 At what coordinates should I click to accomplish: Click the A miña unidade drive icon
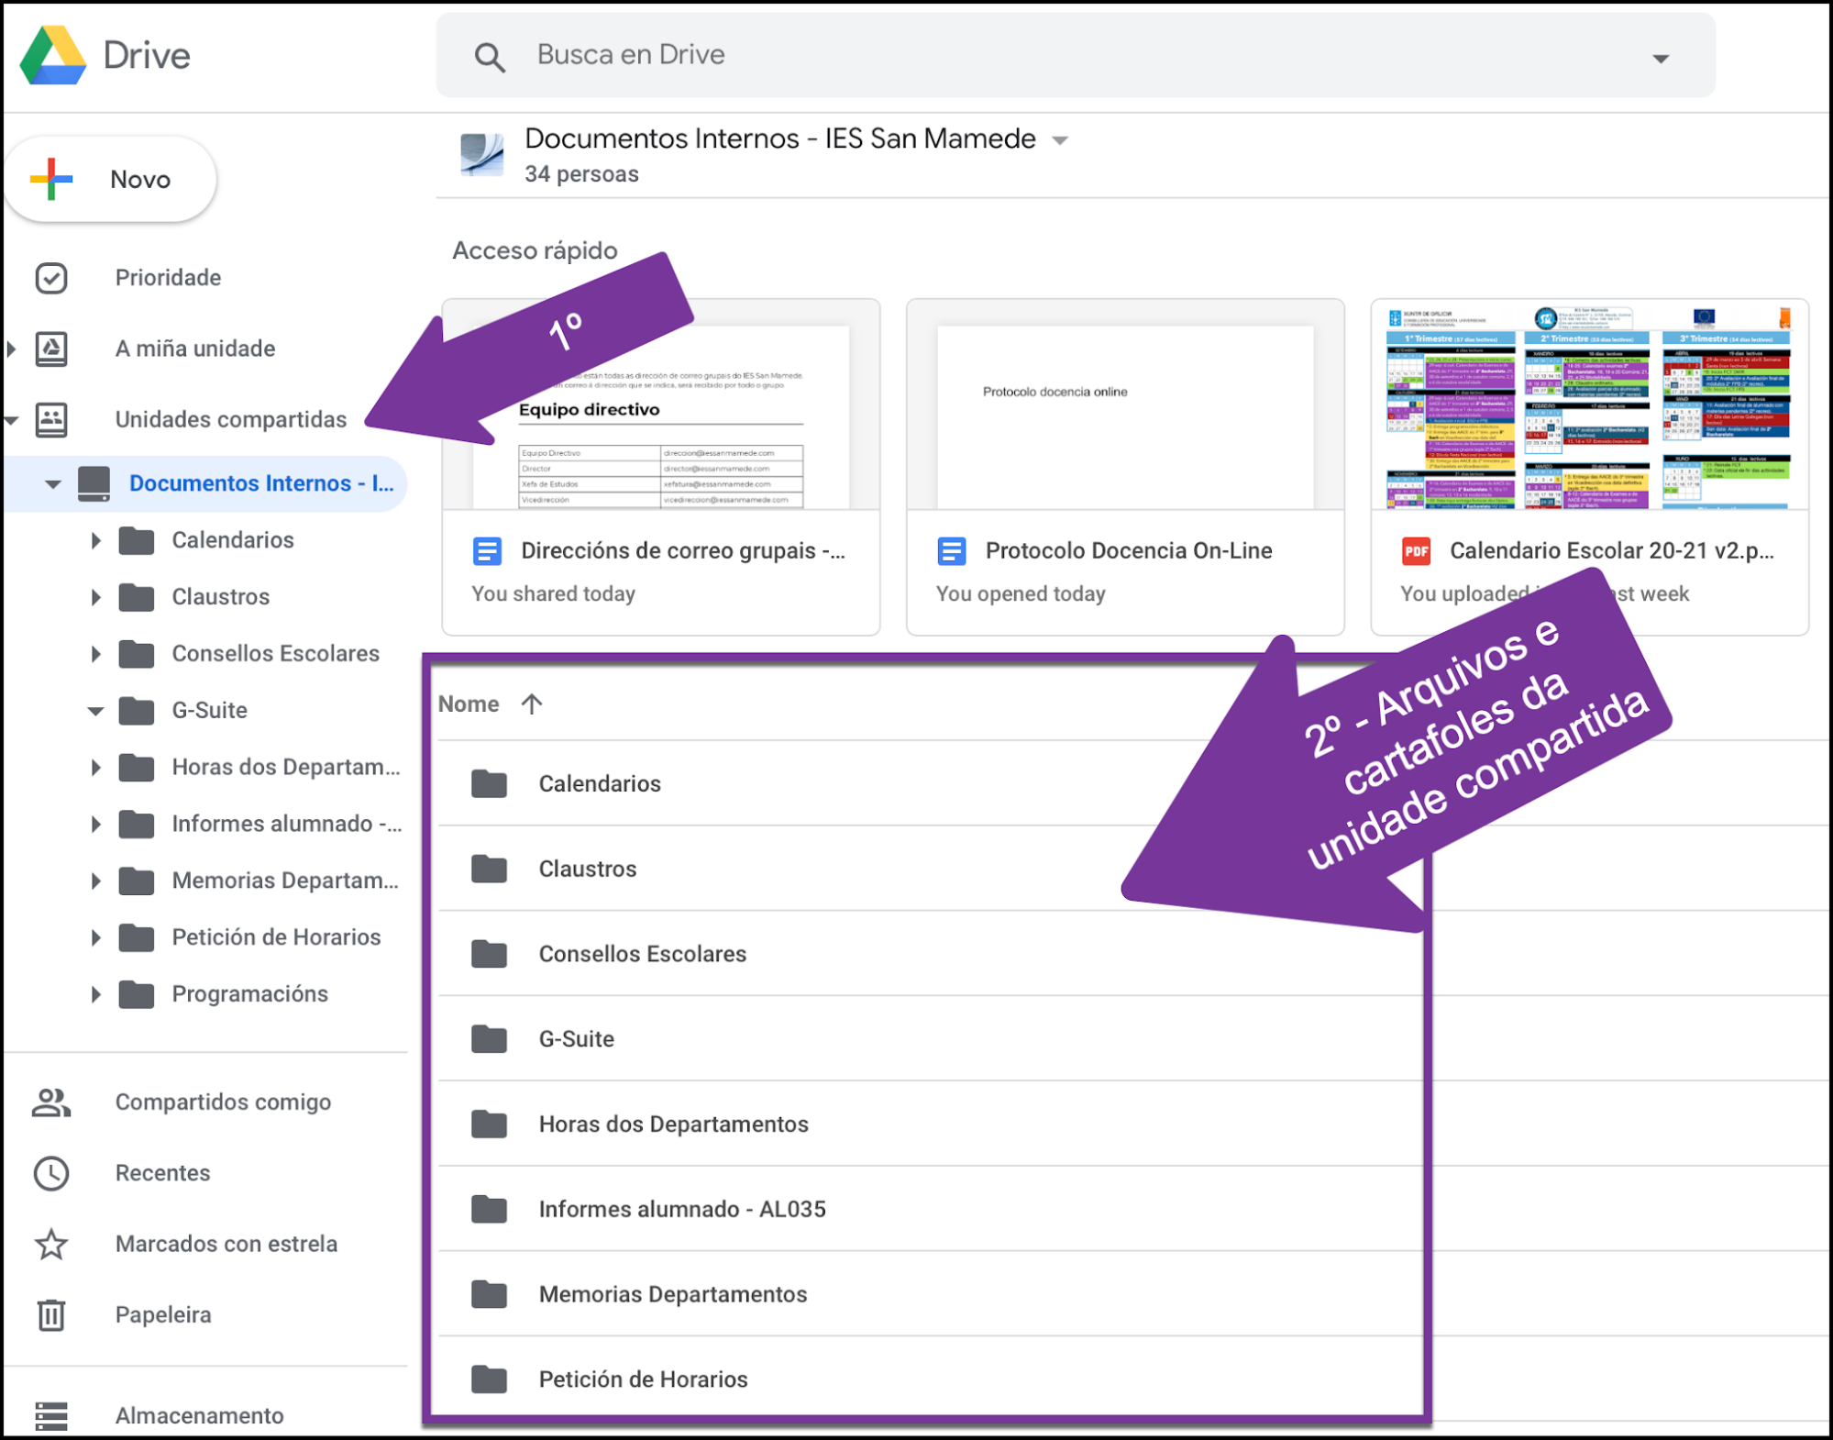click(x=51, y=349)
